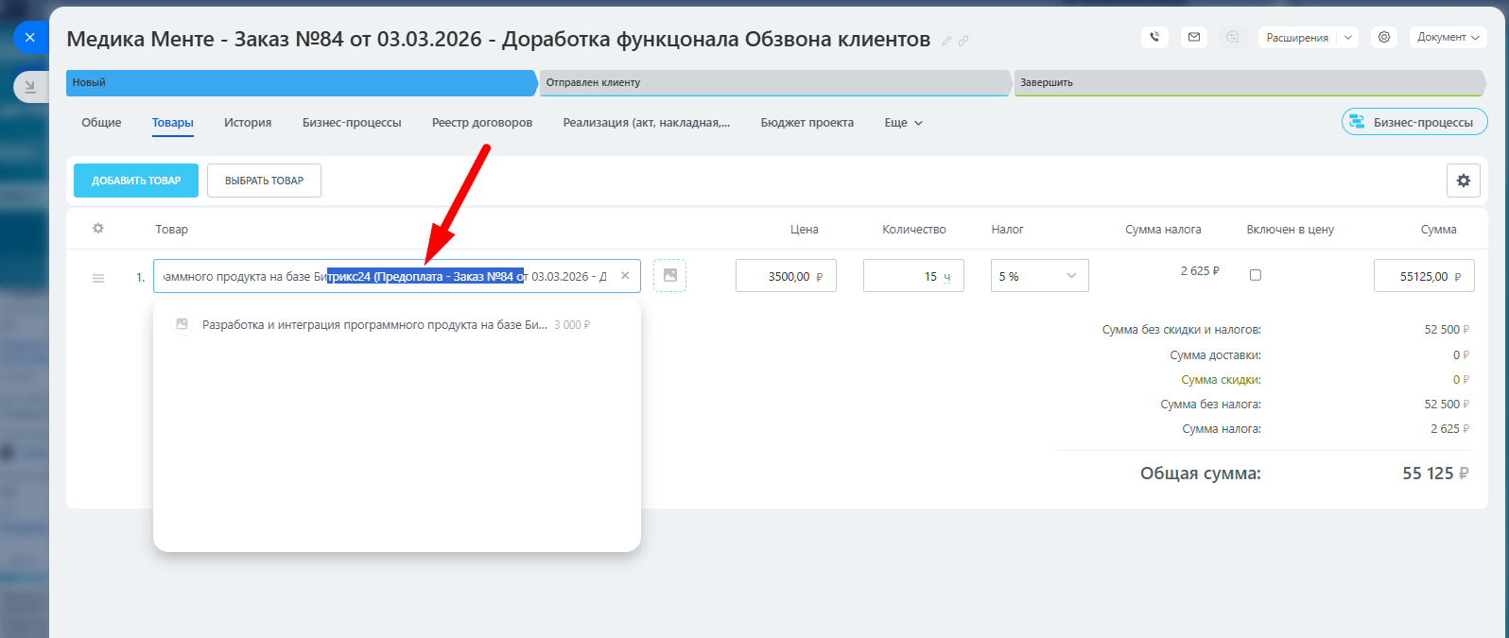Switch to the История tab
1509x638 pixels.
pyautogui.click(x=248, y=123)
